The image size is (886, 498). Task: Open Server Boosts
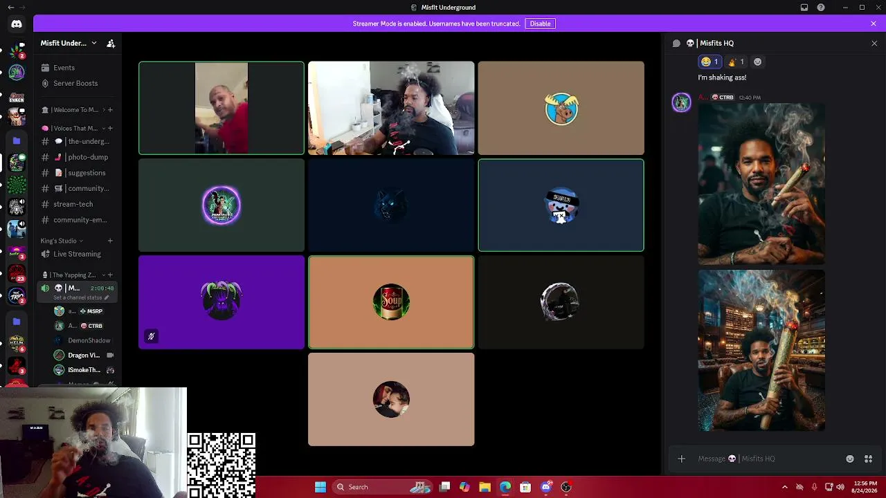77,83
